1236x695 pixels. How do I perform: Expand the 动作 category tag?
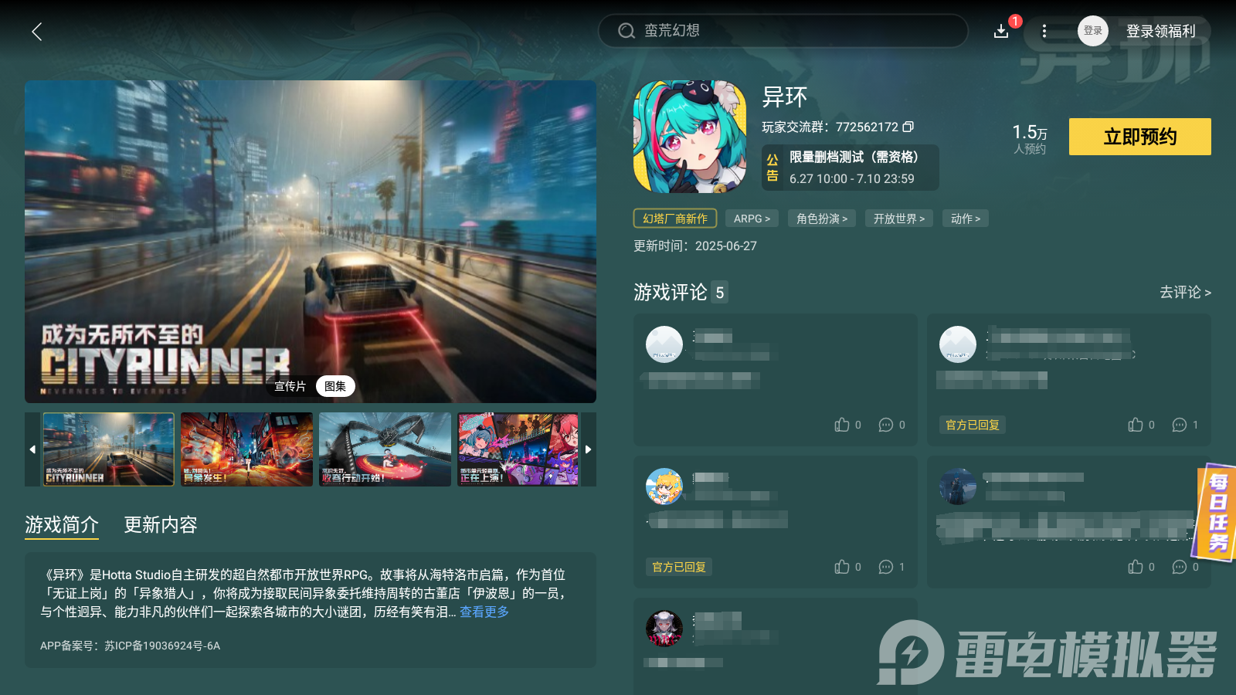pyautogui.click(x=965, y=219)
